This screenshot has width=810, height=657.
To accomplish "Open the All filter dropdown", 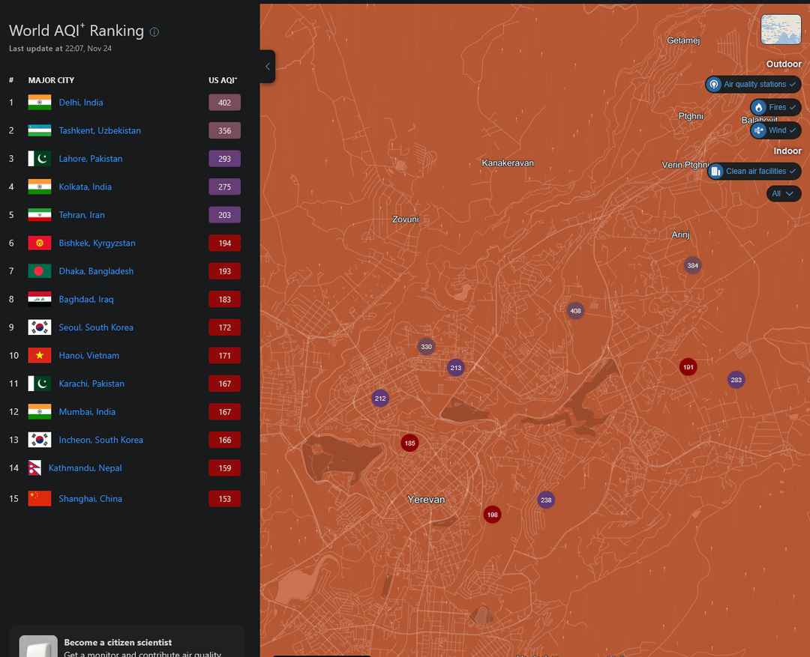I will 783,194.
